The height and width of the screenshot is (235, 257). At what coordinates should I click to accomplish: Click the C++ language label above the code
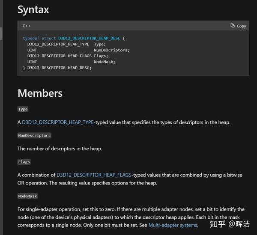27,26
